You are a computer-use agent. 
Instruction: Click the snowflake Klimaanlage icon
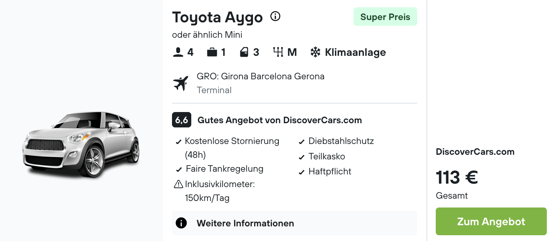315,52
